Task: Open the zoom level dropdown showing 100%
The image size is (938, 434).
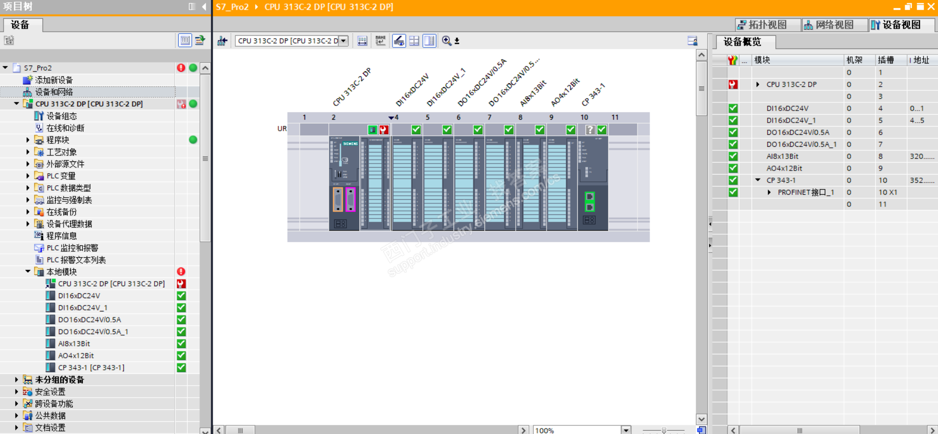Action: click(626, 430)
